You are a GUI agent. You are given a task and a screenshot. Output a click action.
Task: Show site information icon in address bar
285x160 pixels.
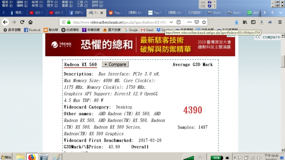63,22
